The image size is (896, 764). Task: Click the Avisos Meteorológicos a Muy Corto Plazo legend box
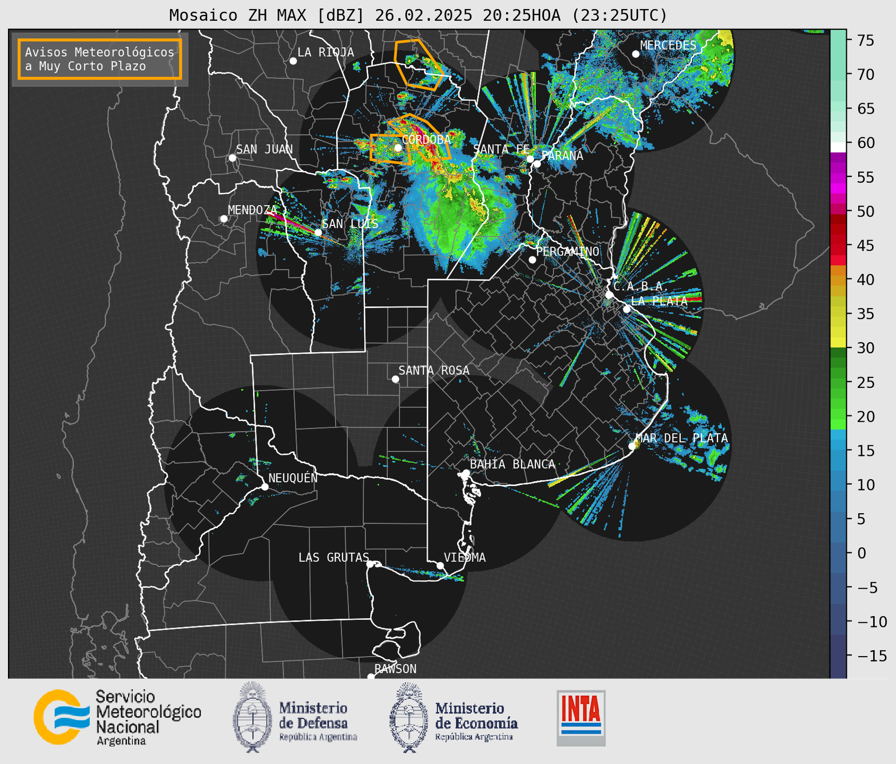coord(100,59)
